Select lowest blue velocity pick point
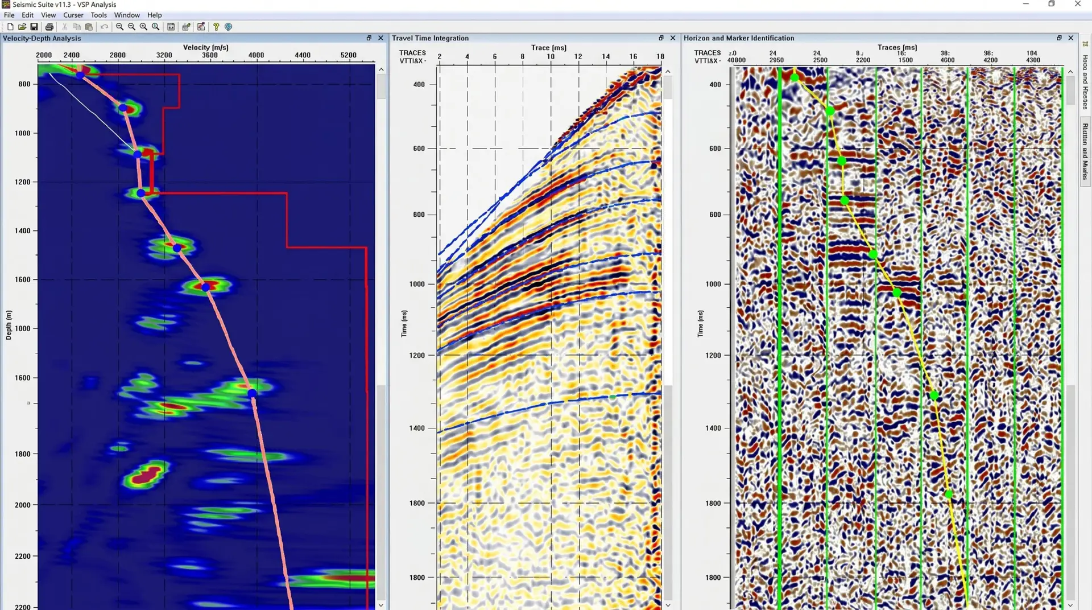The width and height of the screenshot is (1092, 610). coord(252,393)
